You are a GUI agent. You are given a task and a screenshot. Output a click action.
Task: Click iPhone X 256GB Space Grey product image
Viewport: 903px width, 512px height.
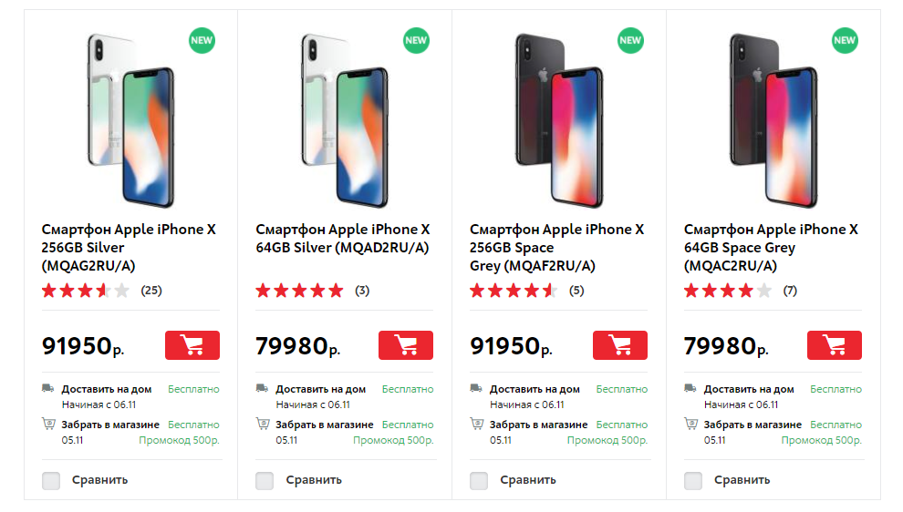[x=557, y=118]
